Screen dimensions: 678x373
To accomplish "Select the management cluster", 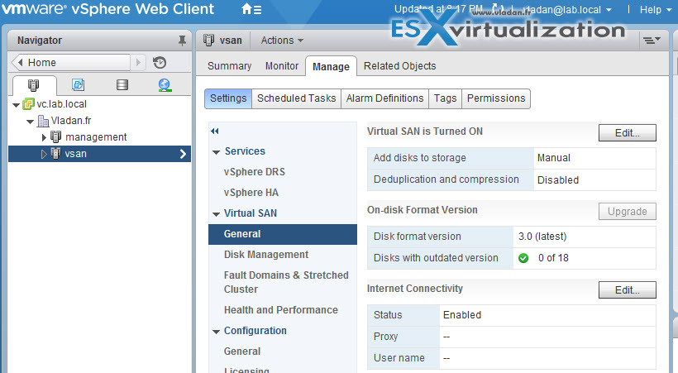I will (96, 137).
